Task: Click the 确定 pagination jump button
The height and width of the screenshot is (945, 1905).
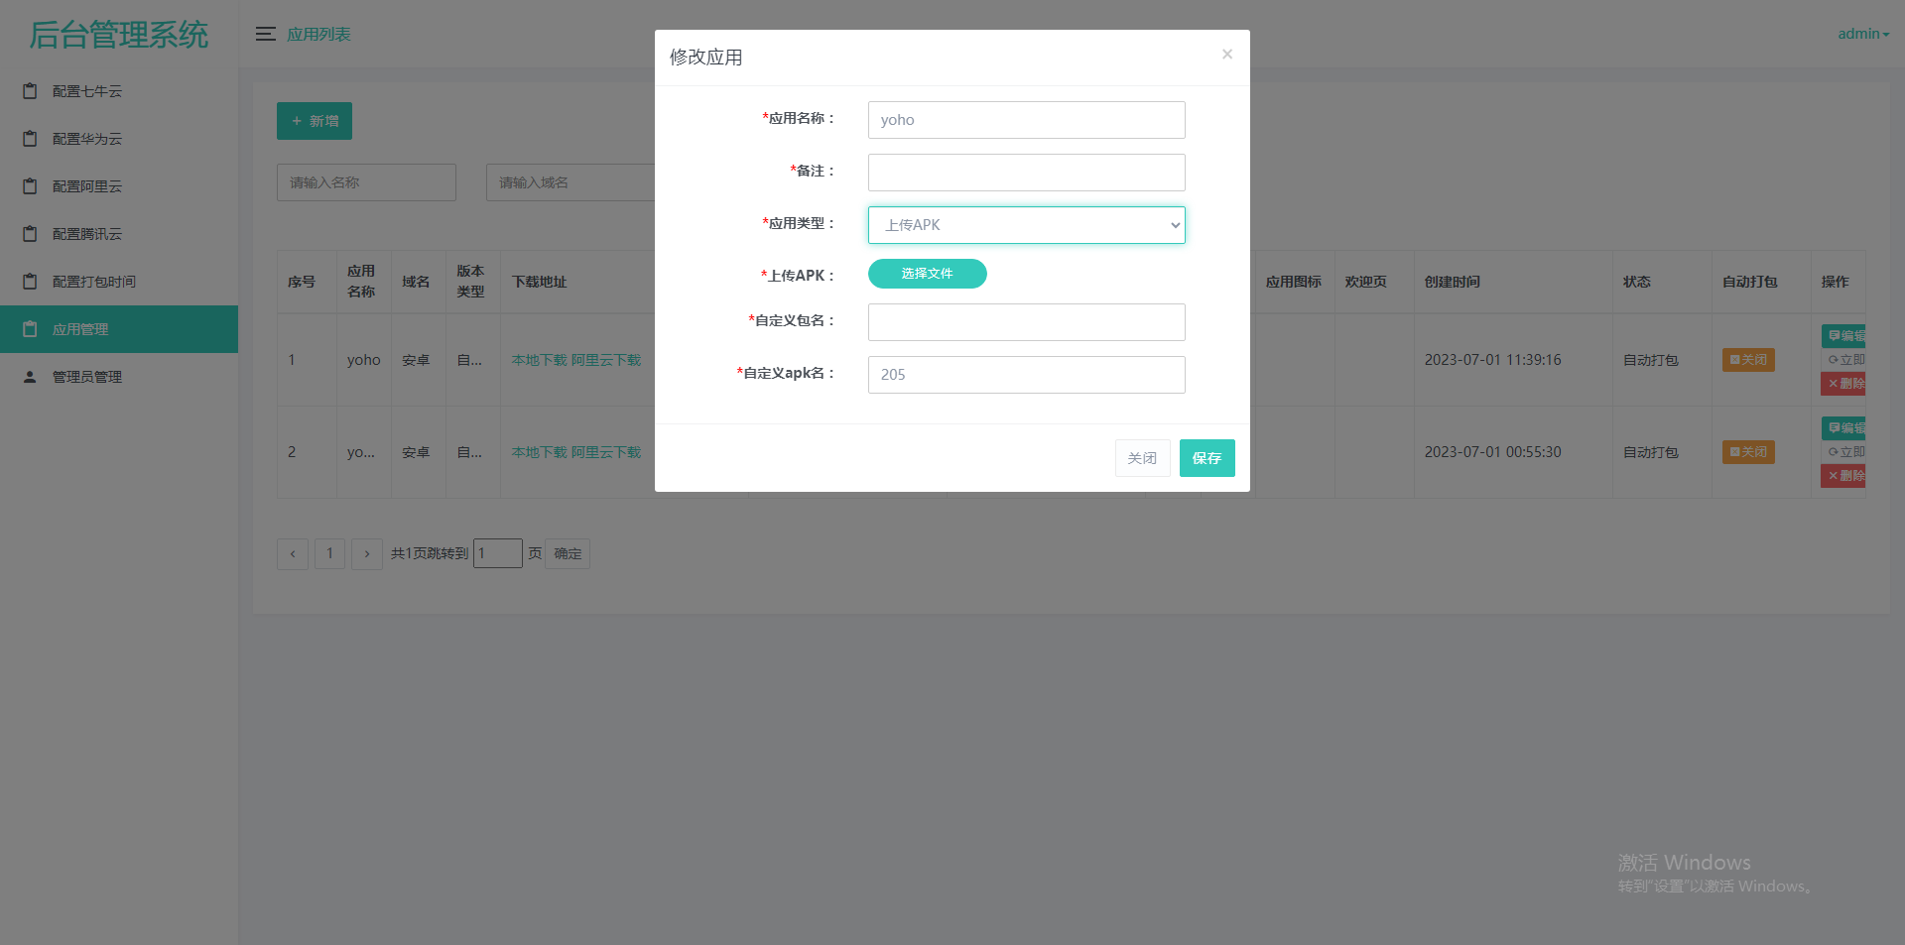Action: [568, 553]
